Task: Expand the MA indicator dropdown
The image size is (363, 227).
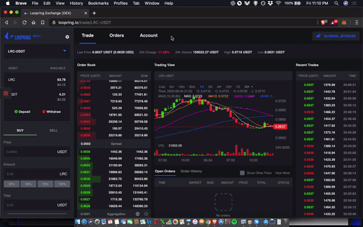Action: click(249, 87)
